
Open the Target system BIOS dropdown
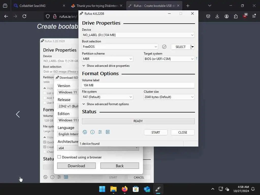pyautogui.click(x=169, y=59)
